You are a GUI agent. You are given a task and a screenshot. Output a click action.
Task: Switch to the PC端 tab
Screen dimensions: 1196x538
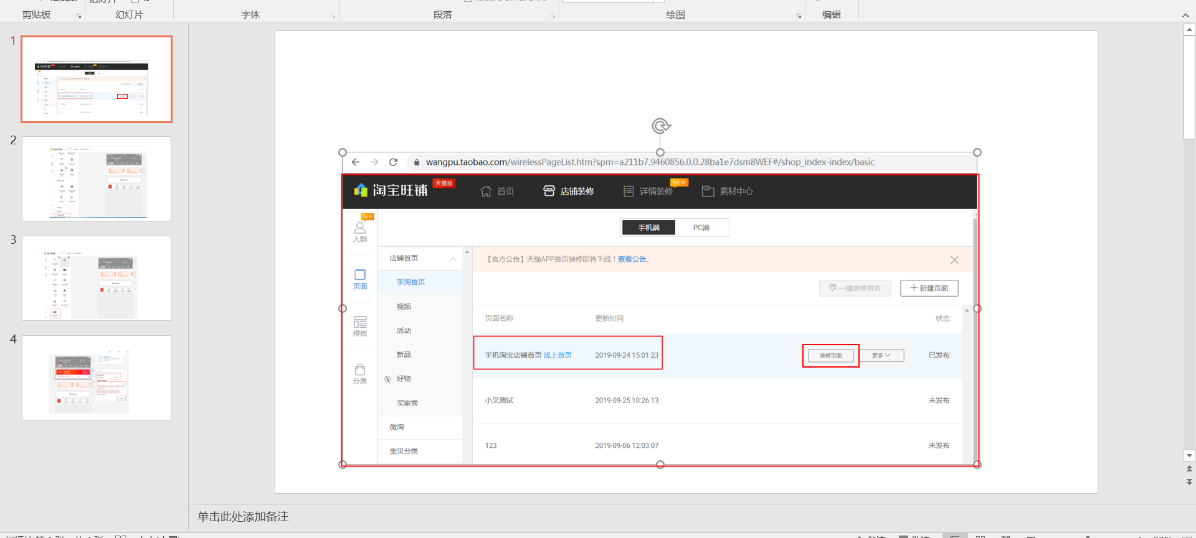701,228
